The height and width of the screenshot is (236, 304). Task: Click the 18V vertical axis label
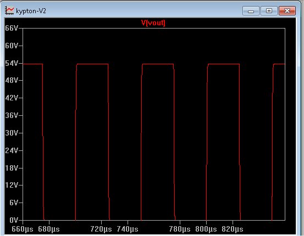point(12,168)
